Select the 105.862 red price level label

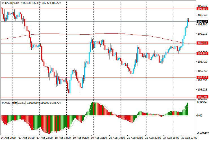(202, 54)
